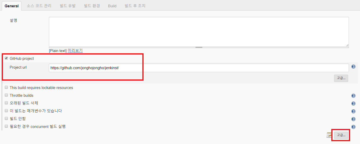Screen dimensions: 360x144
Task: Click the 설명 label
Action: point(13,20)
